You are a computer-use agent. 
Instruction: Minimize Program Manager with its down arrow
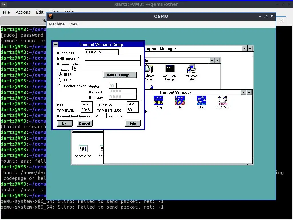coord(244,49)
